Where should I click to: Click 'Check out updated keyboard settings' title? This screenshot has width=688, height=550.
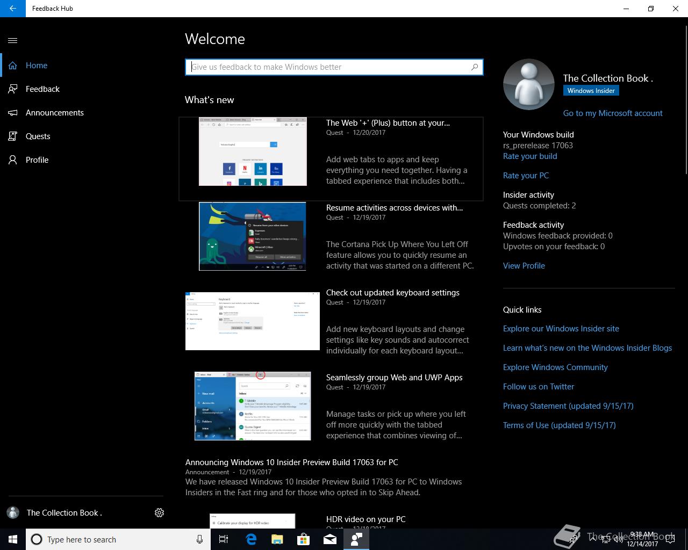(393, 293)
